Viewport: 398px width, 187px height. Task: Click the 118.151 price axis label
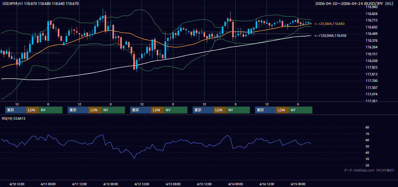[371, 54]
